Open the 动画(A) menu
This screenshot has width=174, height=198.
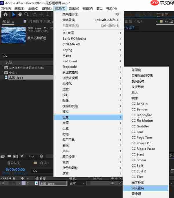[x=74, y=8]
